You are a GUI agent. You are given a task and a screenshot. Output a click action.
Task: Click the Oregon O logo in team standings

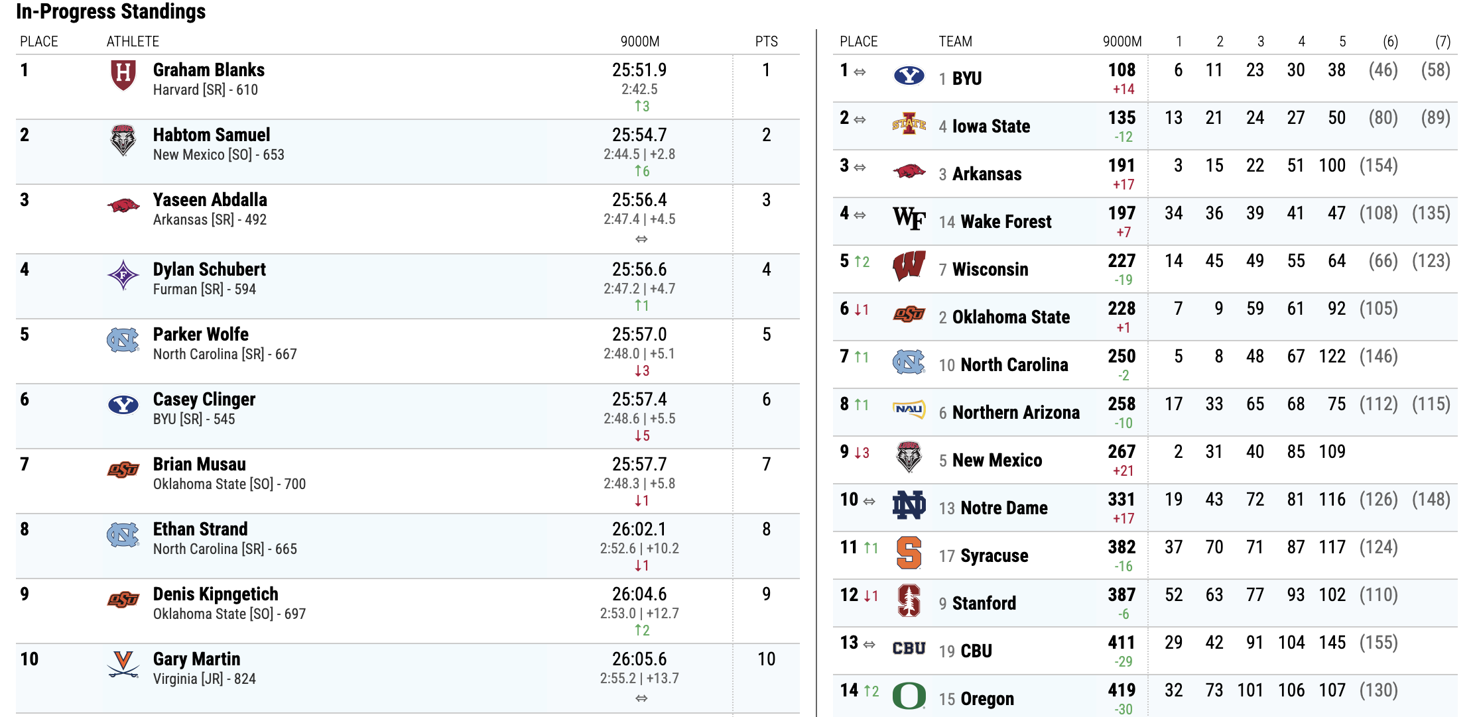[909, 696]
